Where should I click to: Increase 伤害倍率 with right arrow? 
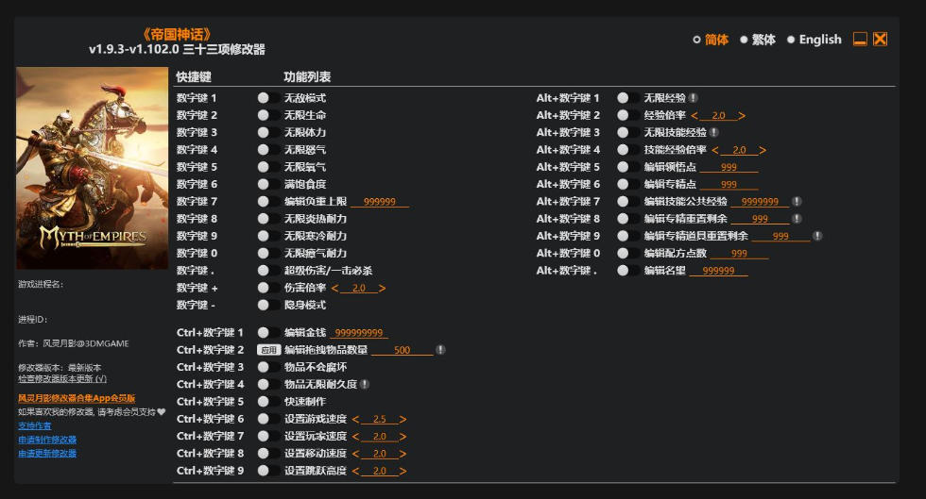coord(382,288)
